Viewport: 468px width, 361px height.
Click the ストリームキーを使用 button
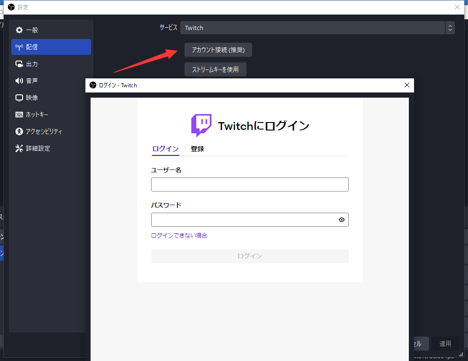(x=215, y=69)
